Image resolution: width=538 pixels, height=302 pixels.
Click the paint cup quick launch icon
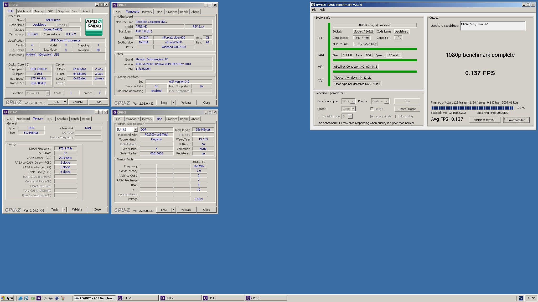(63, 298)
